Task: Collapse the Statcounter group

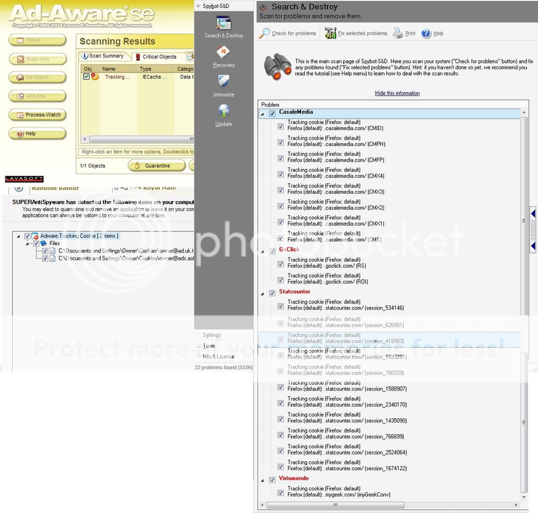Action: click(263, 294)
